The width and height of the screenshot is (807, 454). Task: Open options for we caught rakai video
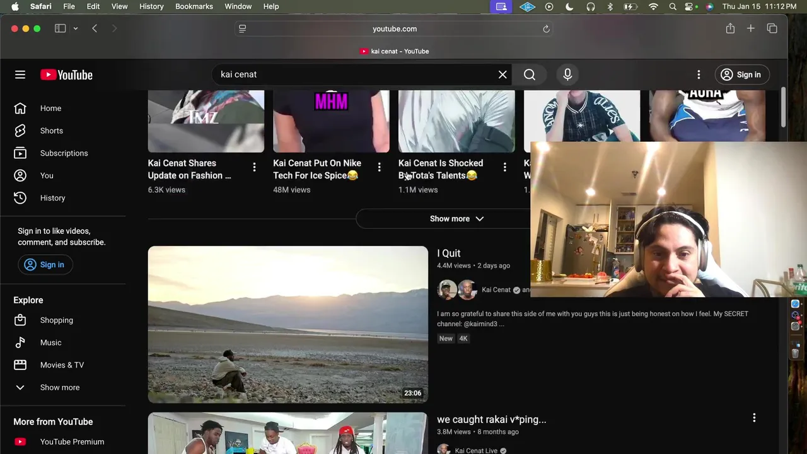click(x=754, y=418)
